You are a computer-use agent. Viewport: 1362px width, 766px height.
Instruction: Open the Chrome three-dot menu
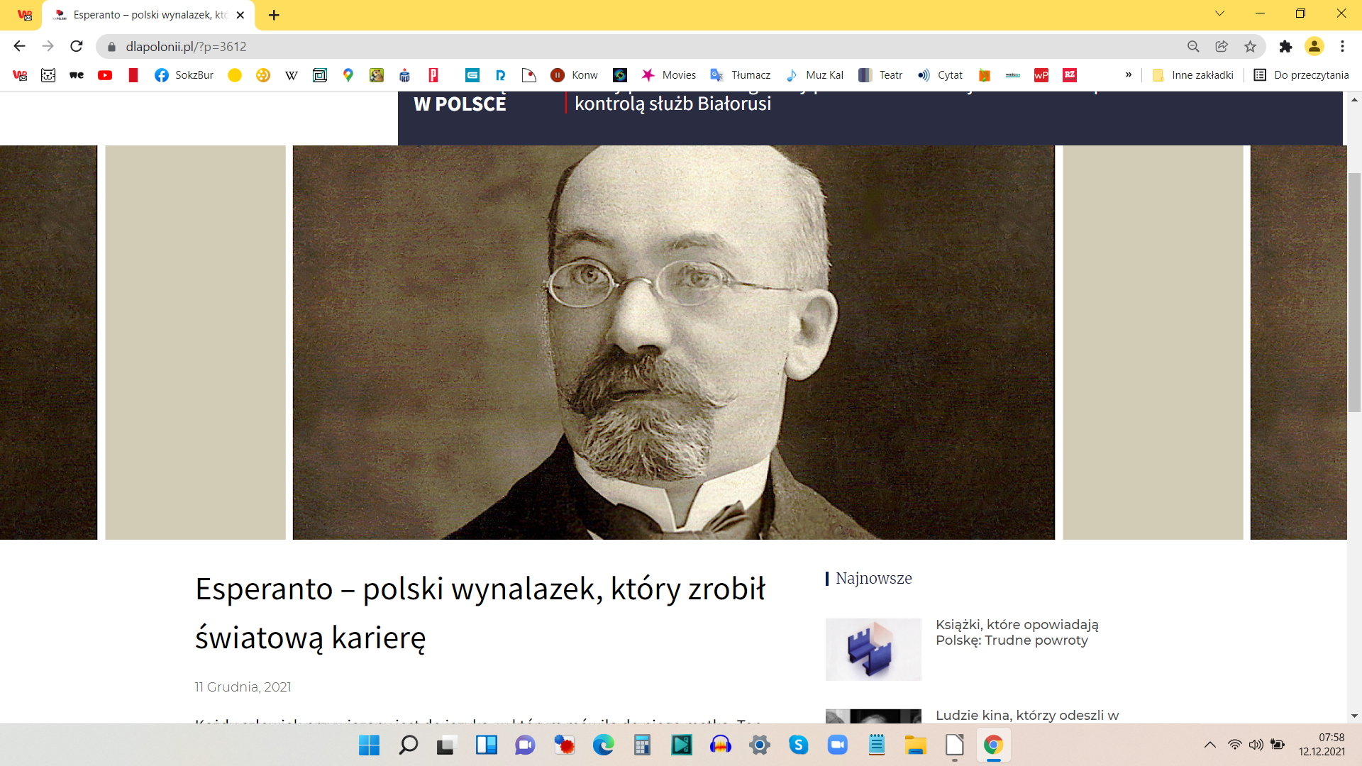[x=1342, y=46]
